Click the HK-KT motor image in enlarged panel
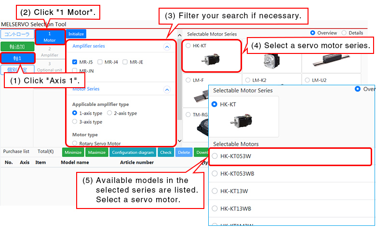This screenshot has width=376, height=235. pyautogui.click(x=241, y=121)
